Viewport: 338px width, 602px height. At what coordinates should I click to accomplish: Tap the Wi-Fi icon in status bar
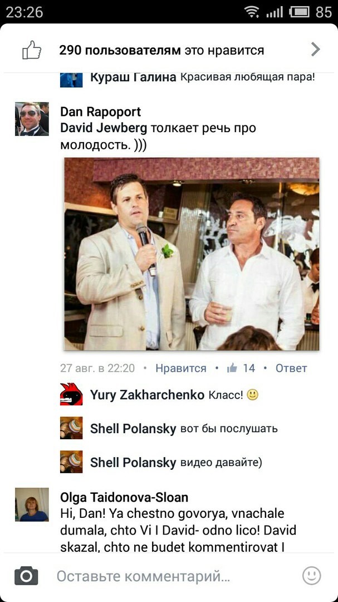(252, 12)
